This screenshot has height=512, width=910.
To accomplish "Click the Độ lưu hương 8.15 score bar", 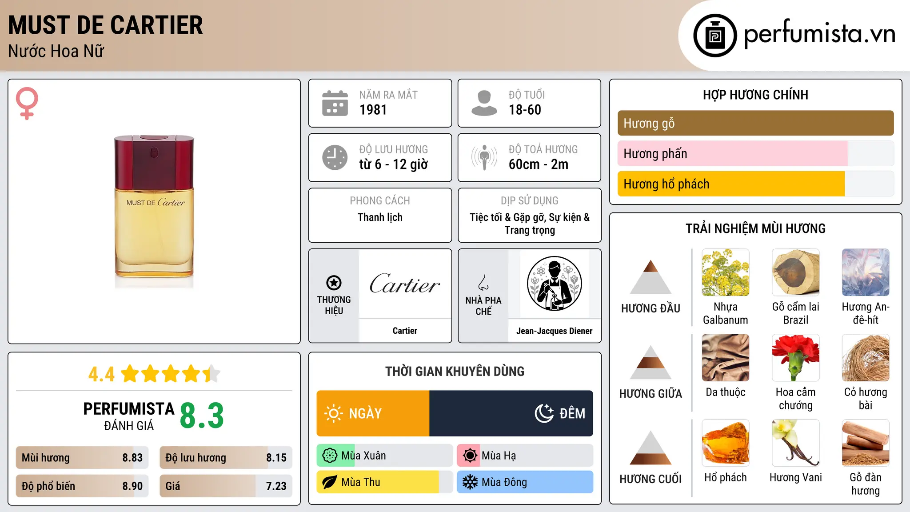I will (x=226, y=458).
